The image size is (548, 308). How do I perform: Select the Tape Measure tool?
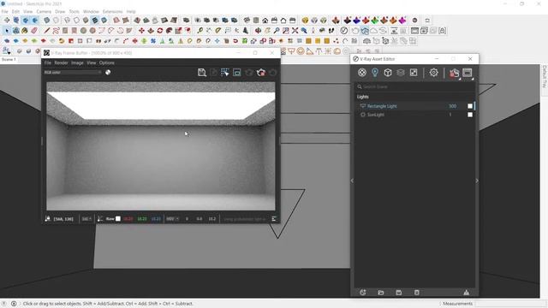(x=200, y=31)
